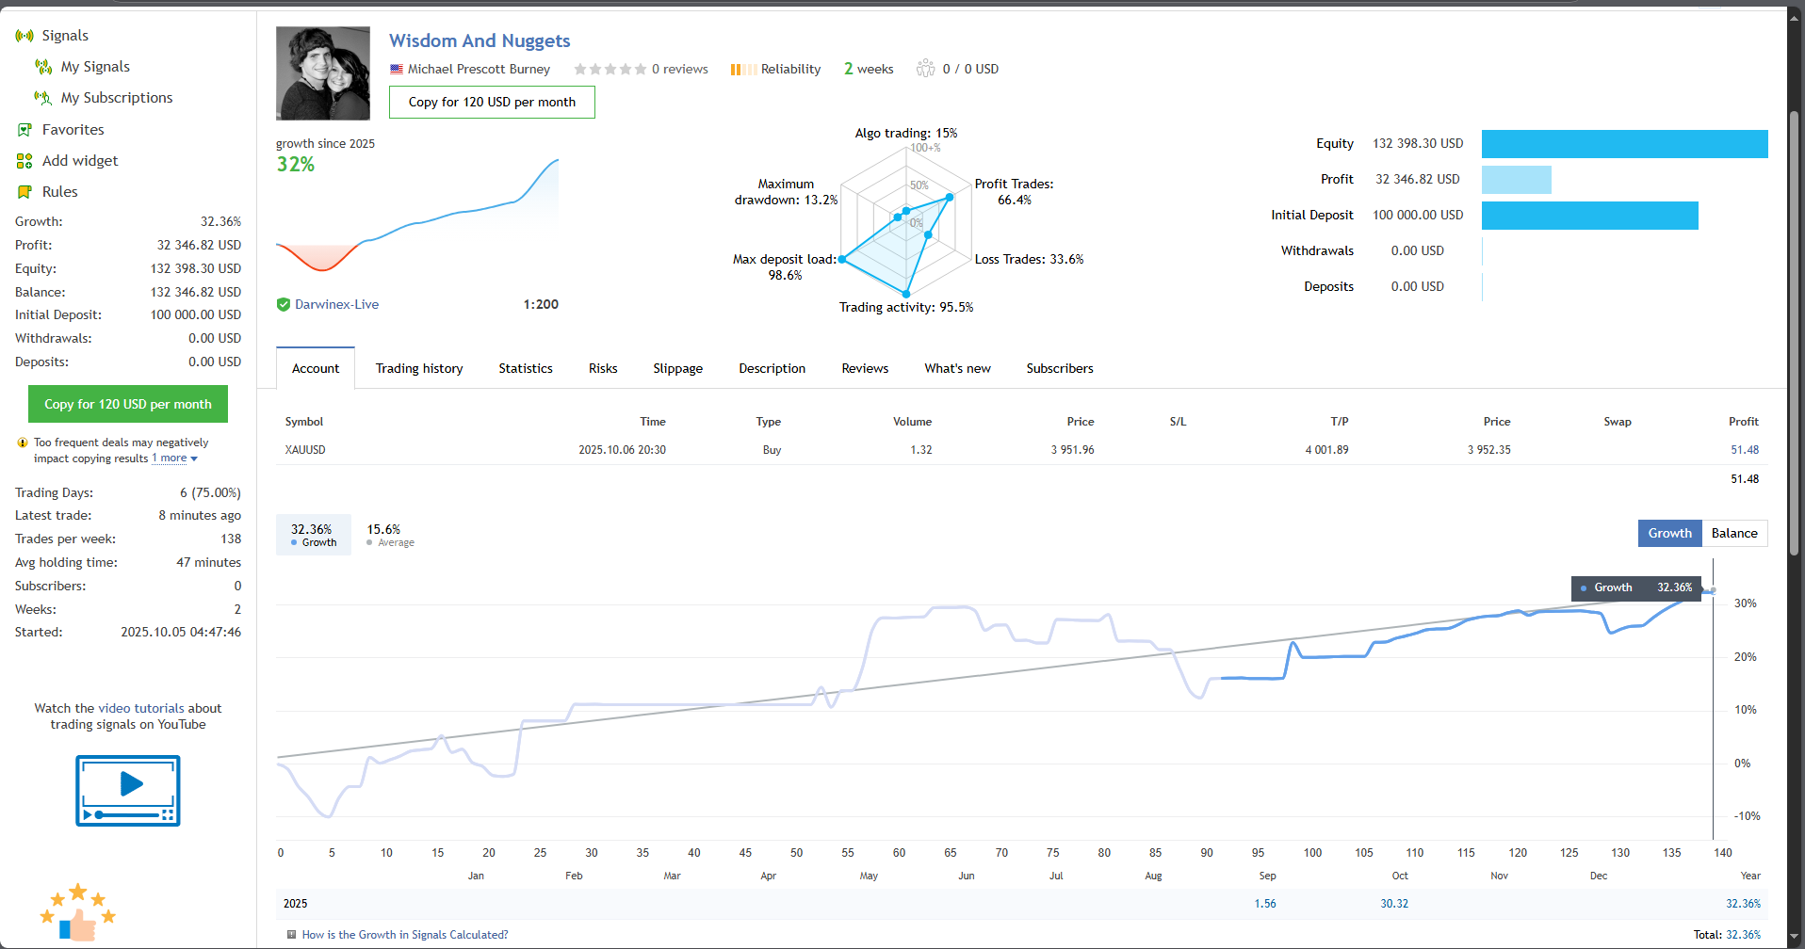
Task: Toggle the Average series in chart legend
Action: [390, 535]
